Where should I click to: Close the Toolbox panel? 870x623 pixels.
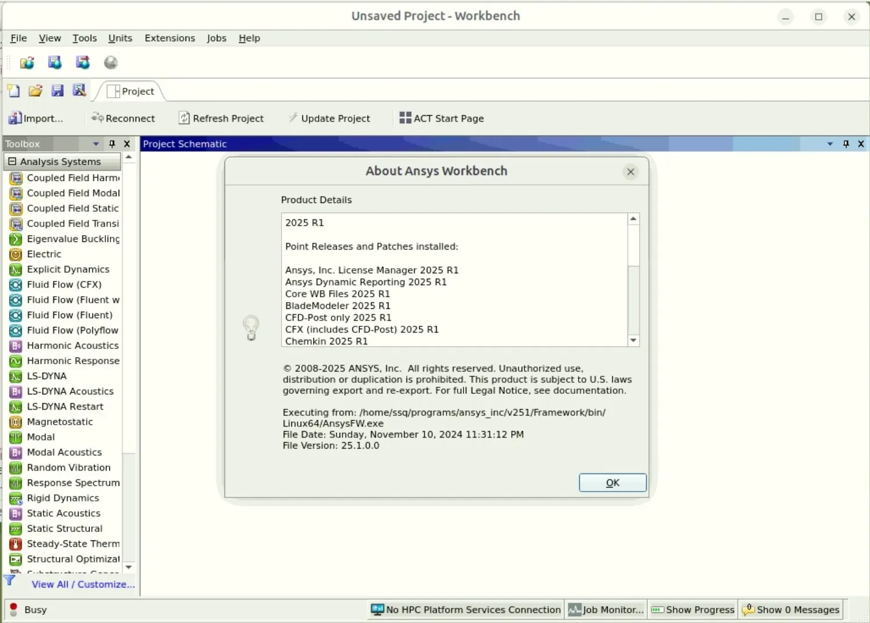[x=127, y=144]
